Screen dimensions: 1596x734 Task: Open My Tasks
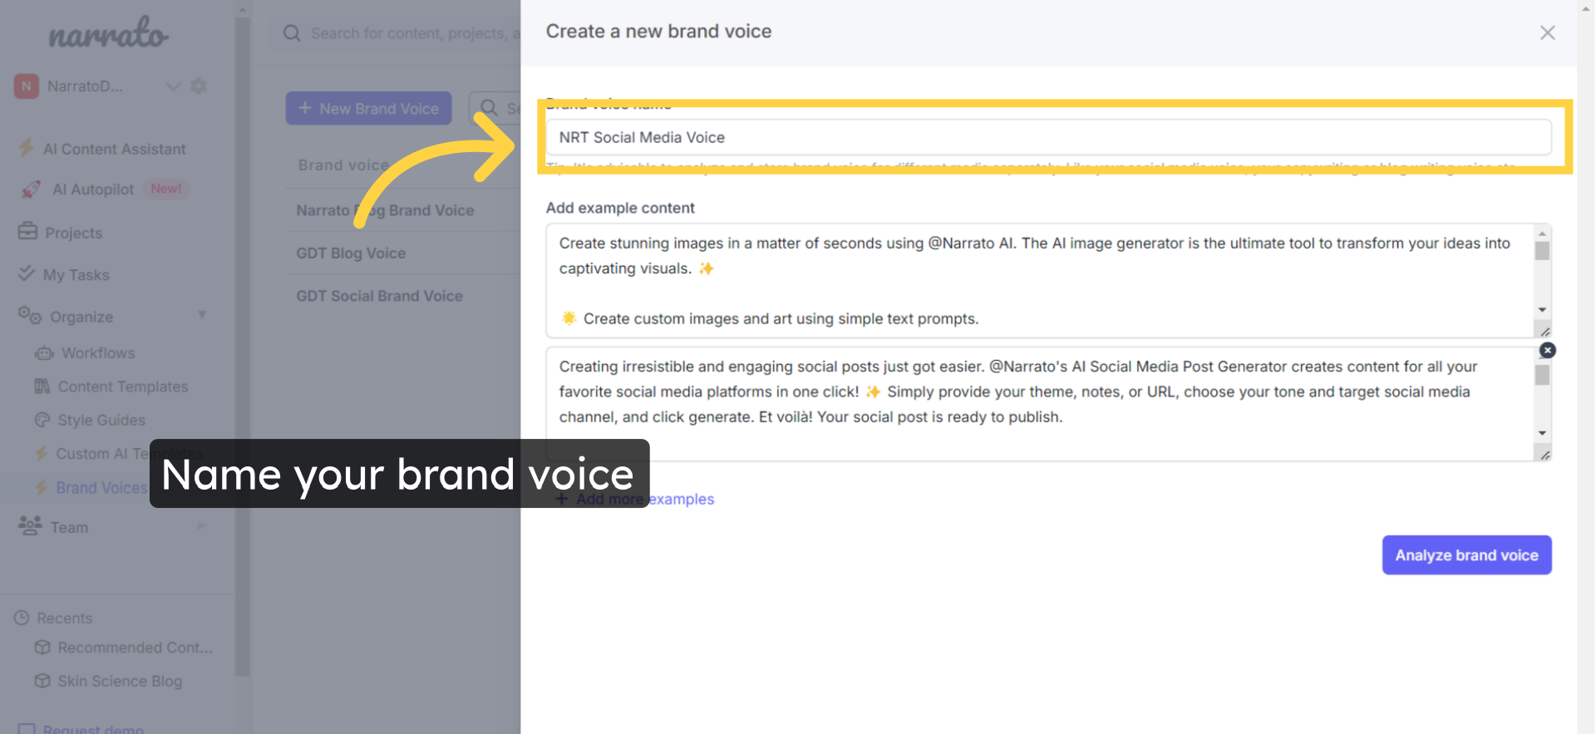click(x=76, y=275)
